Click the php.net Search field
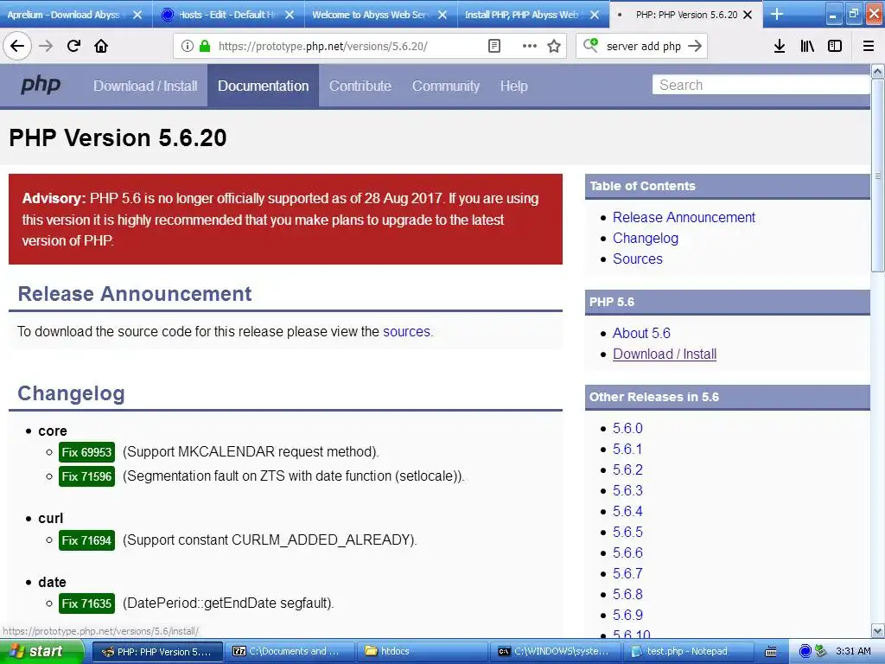This screenshot has width=885, height=664. click(761, 85)
